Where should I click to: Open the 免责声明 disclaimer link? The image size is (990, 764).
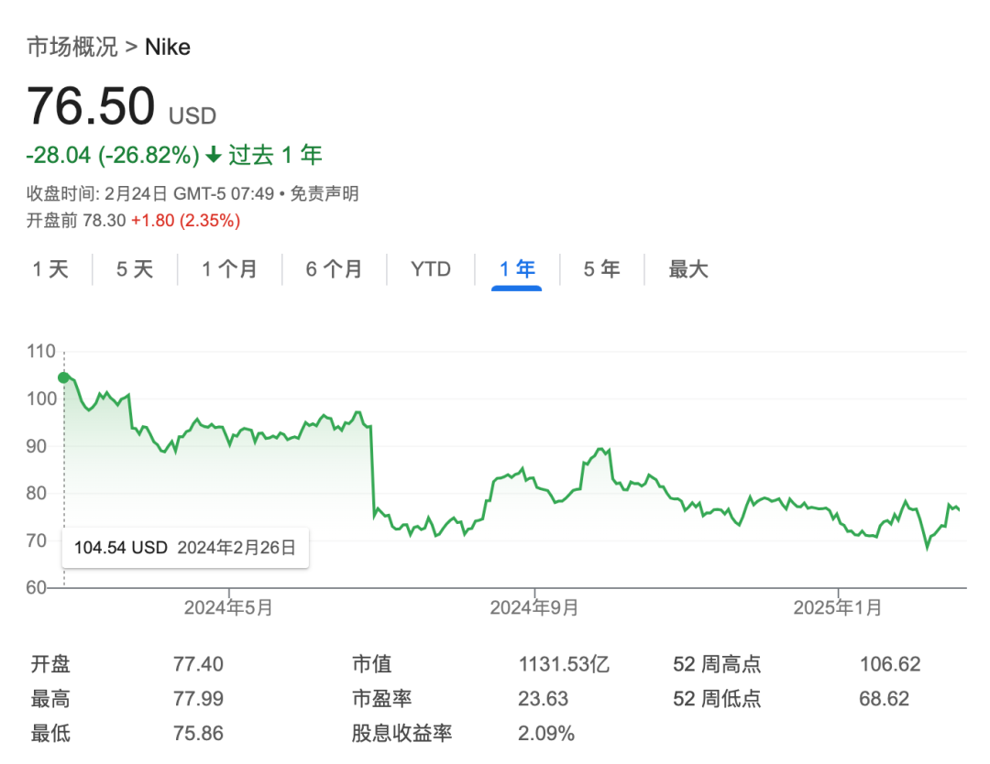[327, 193]
